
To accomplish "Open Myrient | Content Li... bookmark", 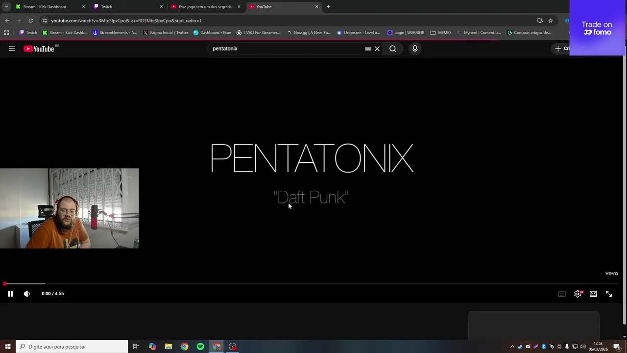I will tap(479, 33).
